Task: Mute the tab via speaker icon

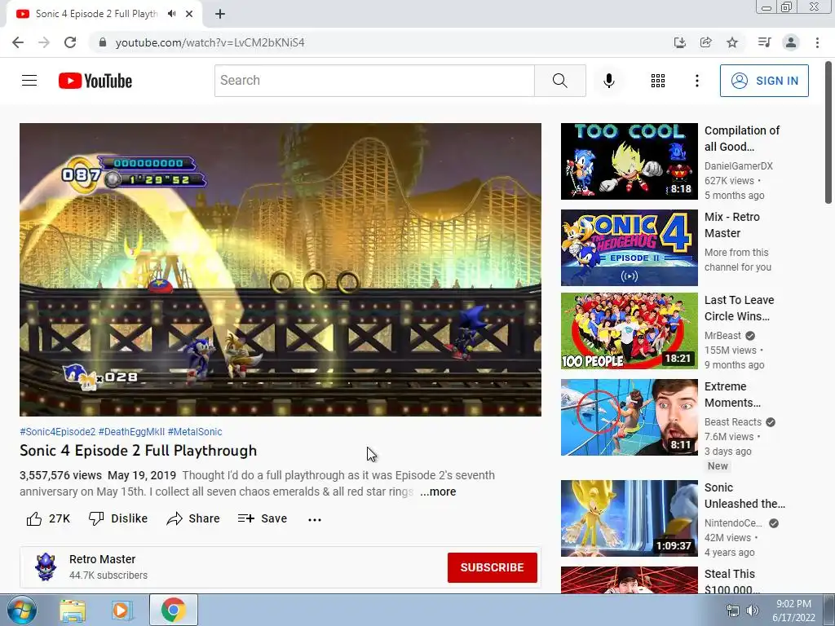Action: pos(171,14)
